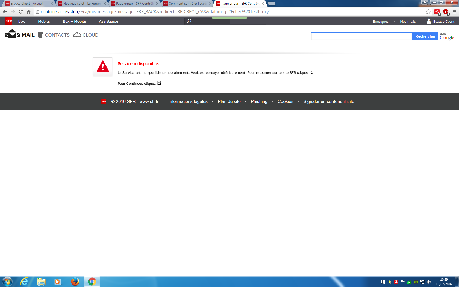Click the browser address bar URL
This screenshot has width=459, height=287.
tap(155, 12)
